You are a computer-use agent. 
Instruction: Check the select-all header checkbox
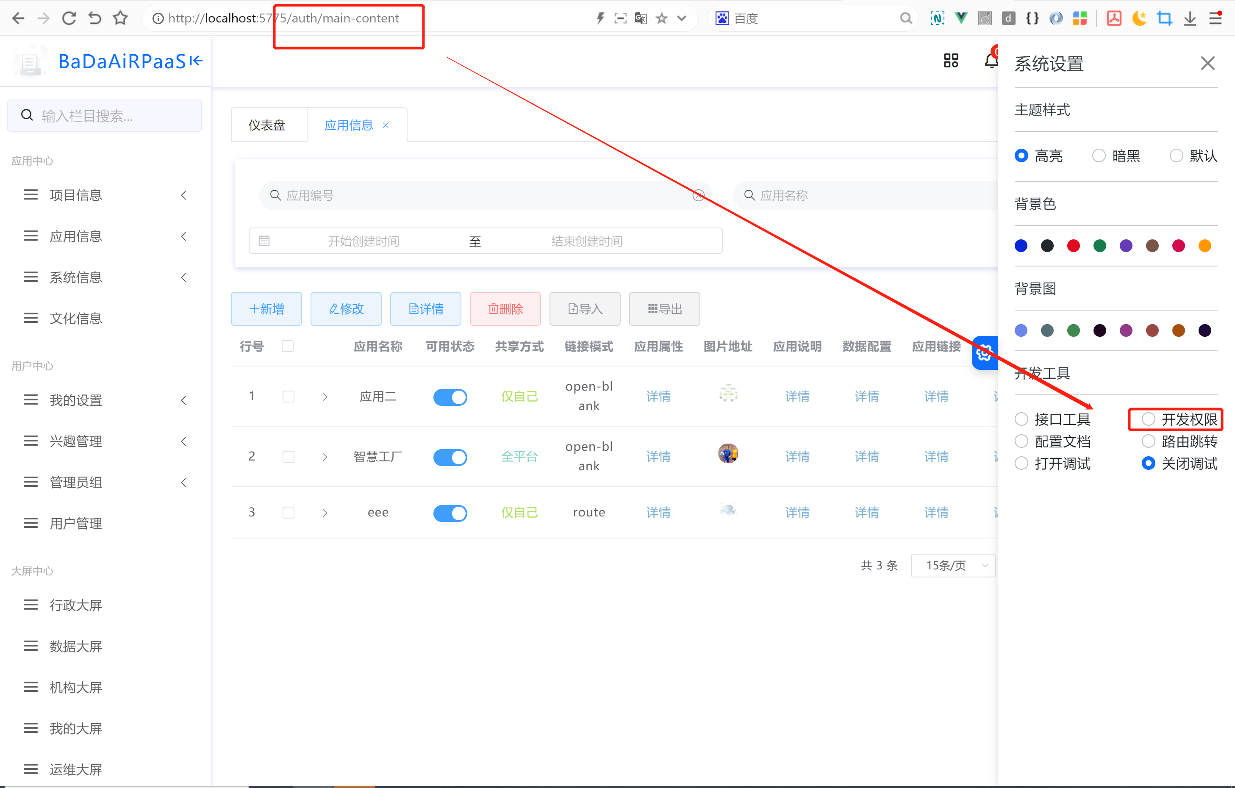[x=288, y=346]
